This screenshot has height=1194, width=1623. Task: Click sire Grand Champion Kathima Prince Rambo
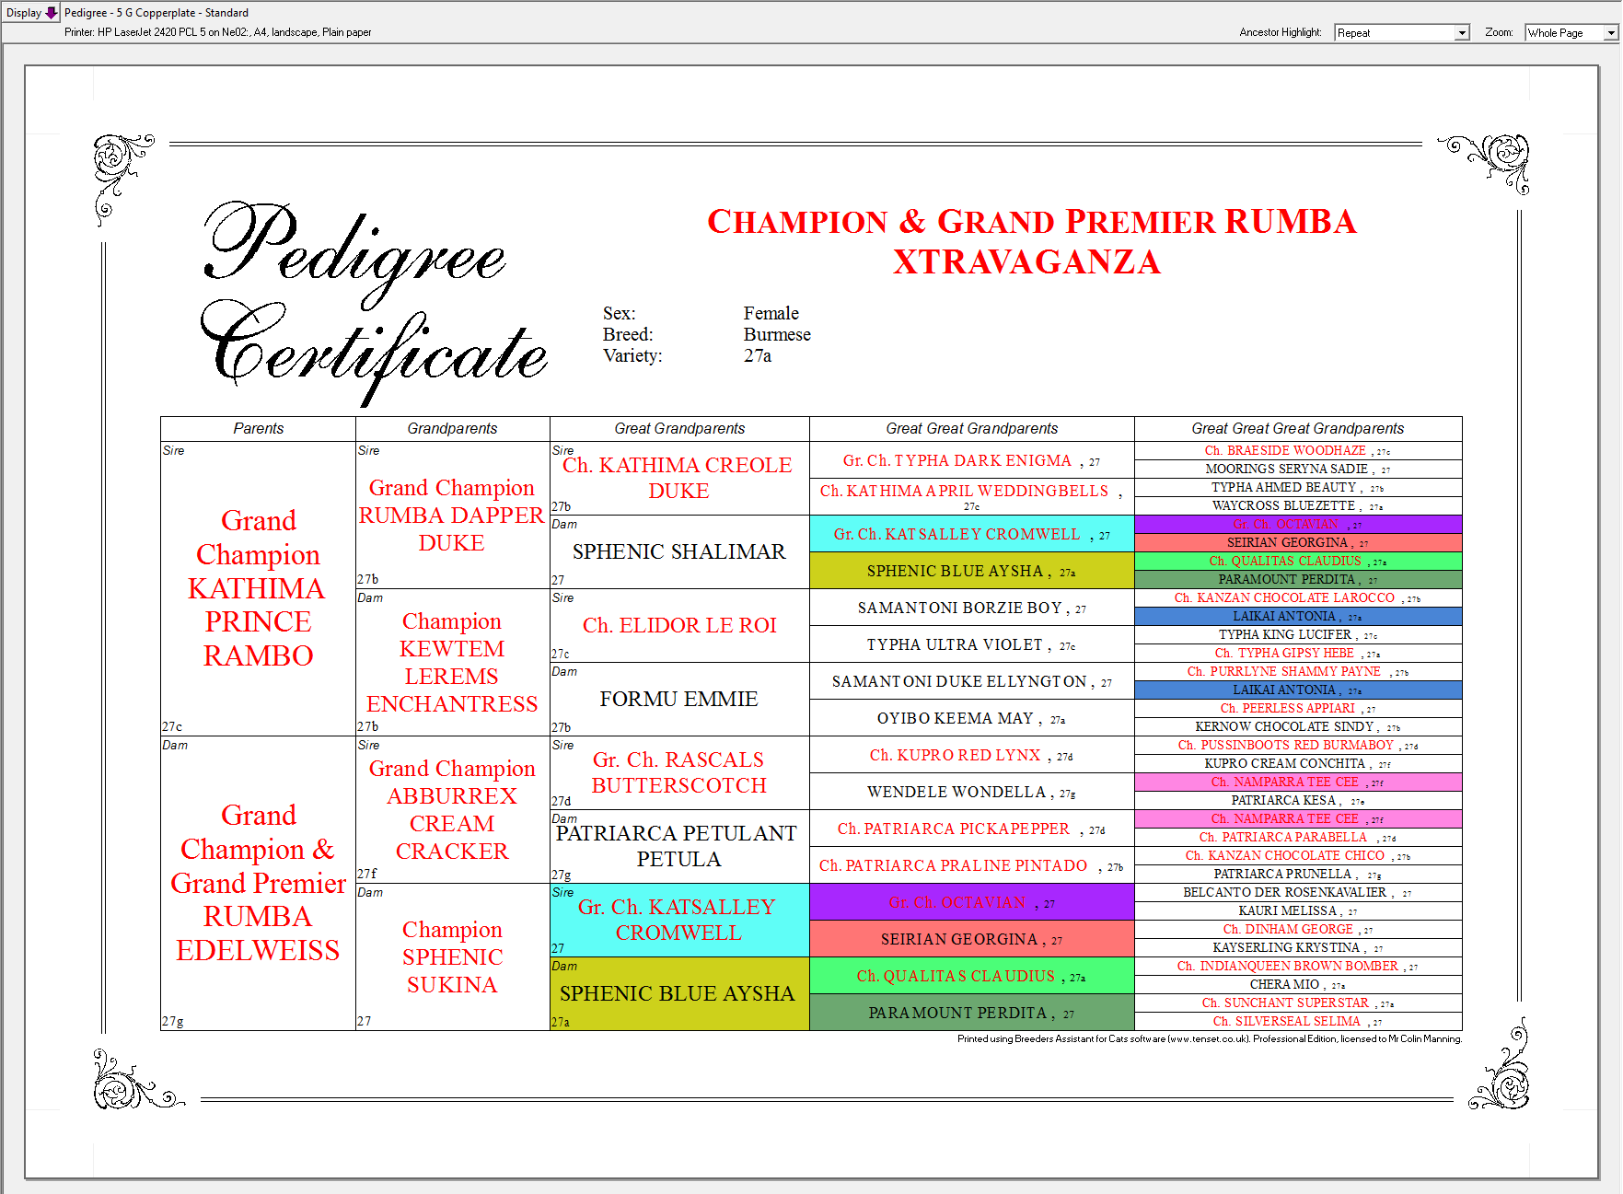(x=258, y=588)
